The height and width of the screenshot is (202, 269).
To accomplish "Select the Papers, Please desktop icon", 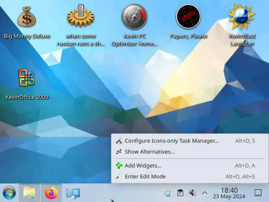I will pyautogui.click(x=188, y=16).
